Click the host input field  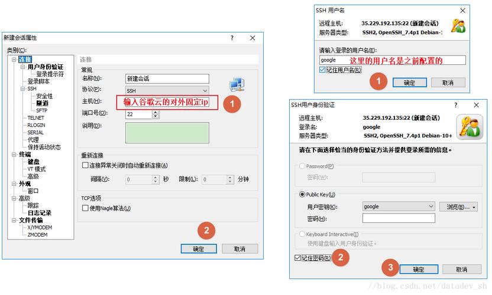(167, 102)
